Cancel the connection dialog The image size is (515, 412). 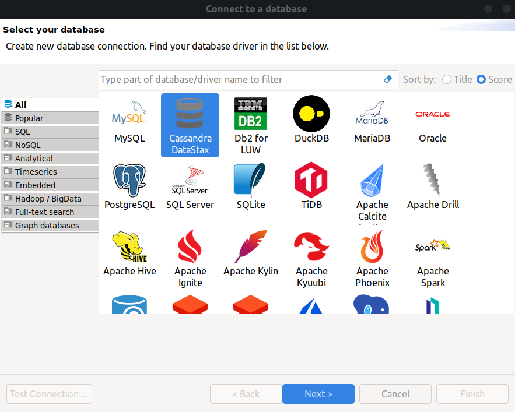(x=395, y=394)
